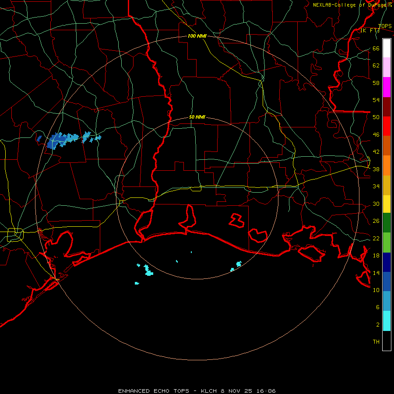
Task: Click the TH threshold label
Action: (x=376, y=342)
